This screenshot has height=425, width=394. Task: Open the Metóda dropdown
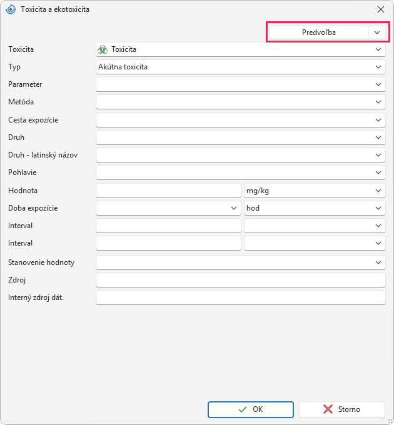click(x=241, y=102)
